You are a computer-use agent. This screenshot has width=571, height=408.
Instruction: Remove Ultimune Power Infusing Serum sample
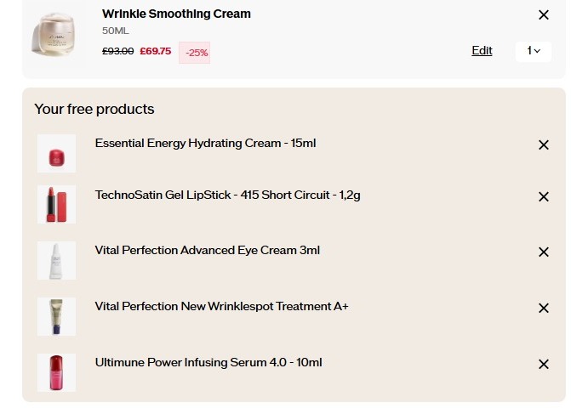tap(544, 365)
